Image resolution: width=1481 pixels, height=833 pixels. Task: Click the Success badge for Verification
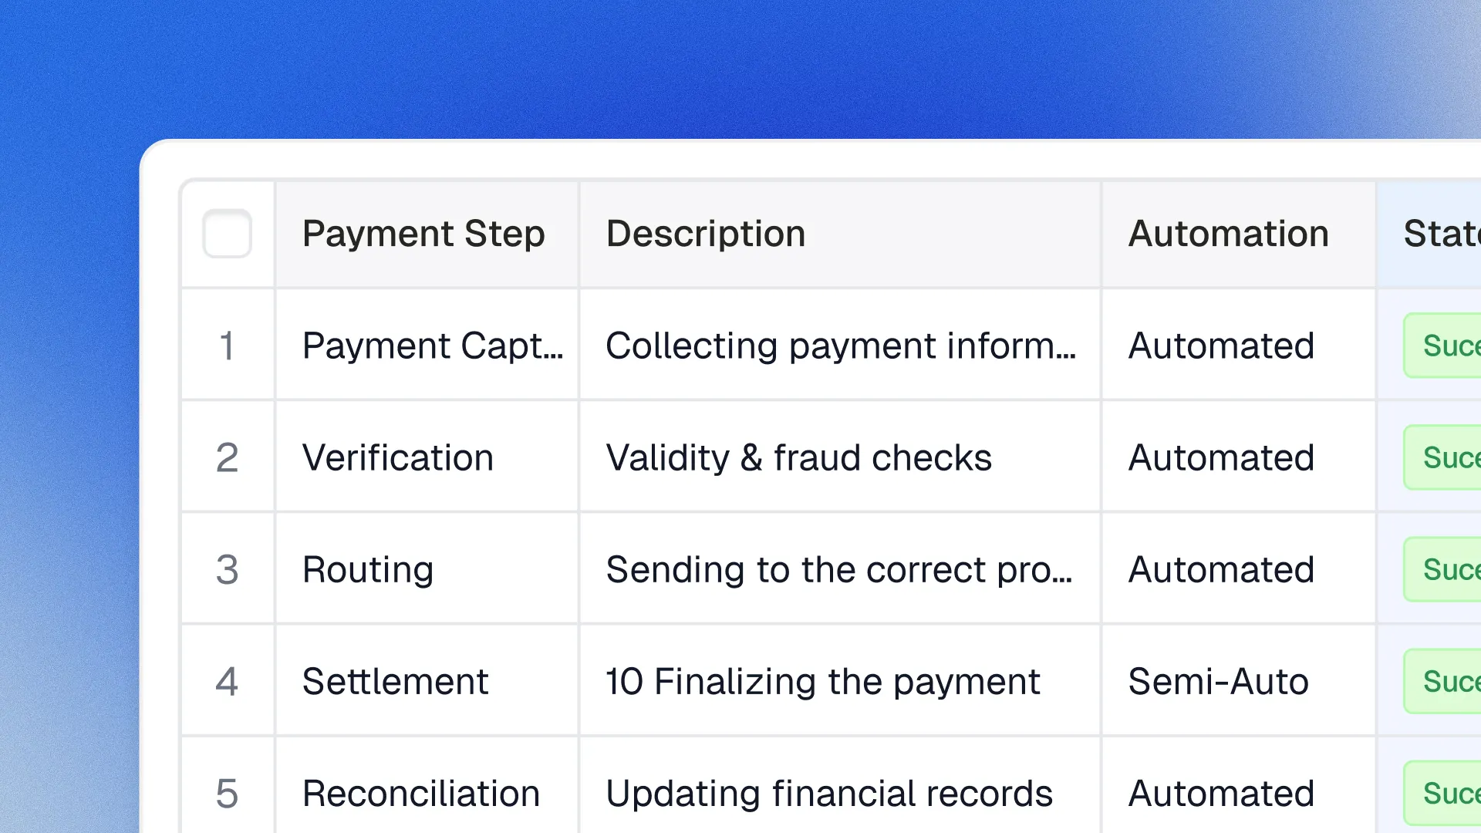pos(1450,457)
